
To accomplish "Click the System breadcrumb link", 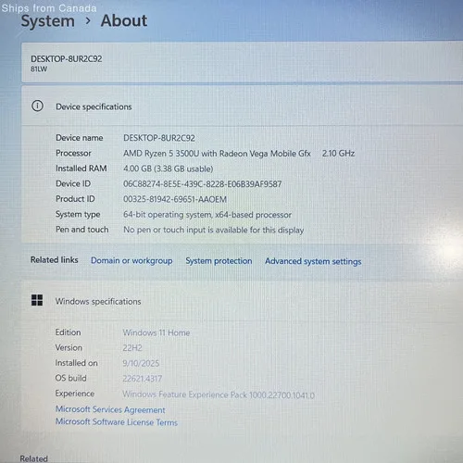I will [x=48, y=21].
